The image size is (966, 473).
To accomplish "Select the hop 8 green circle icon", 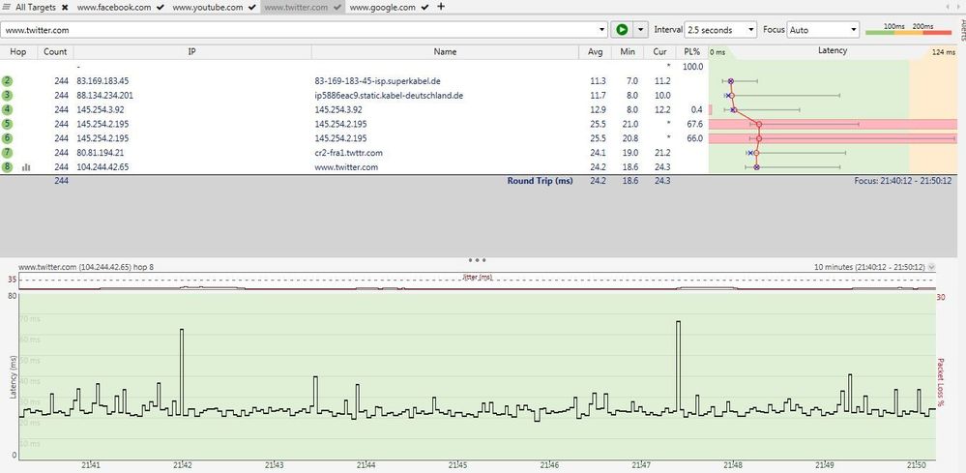I will tap(8, 167).
